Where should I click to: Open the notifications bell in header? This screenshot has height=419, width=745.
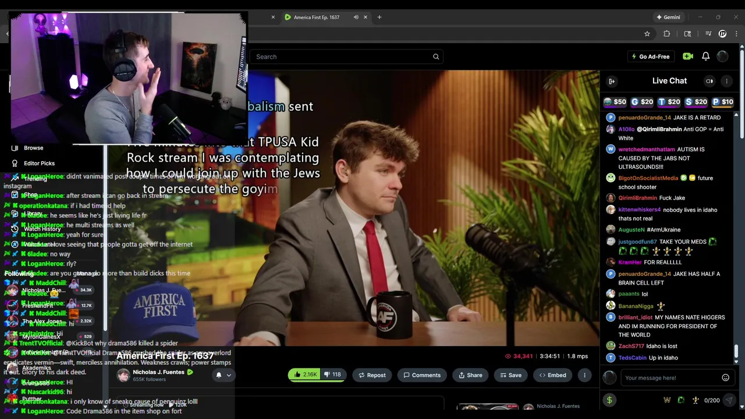click(x=705, y=56)
